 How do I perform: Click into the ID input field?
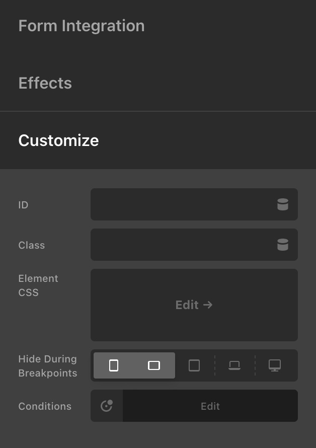click(x=181, y=204)
